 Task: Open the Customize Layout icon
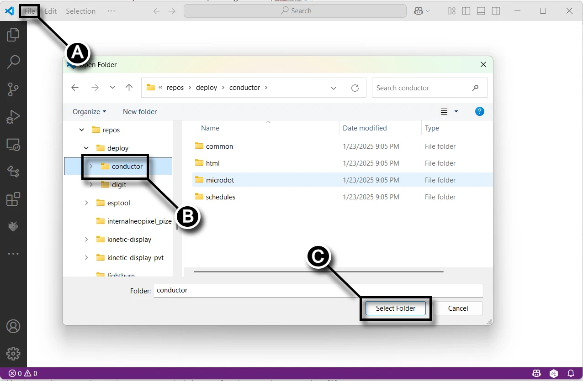point(451,11)
